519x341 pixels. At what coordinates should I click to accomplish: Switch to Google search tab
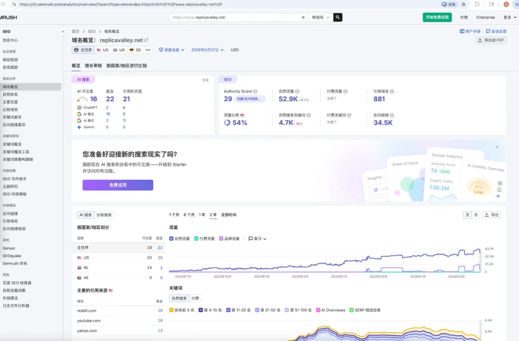(x=104, y=215)
